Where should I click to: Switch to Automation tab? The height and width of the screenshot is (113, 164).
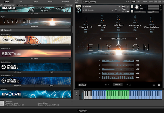point(66,2)
